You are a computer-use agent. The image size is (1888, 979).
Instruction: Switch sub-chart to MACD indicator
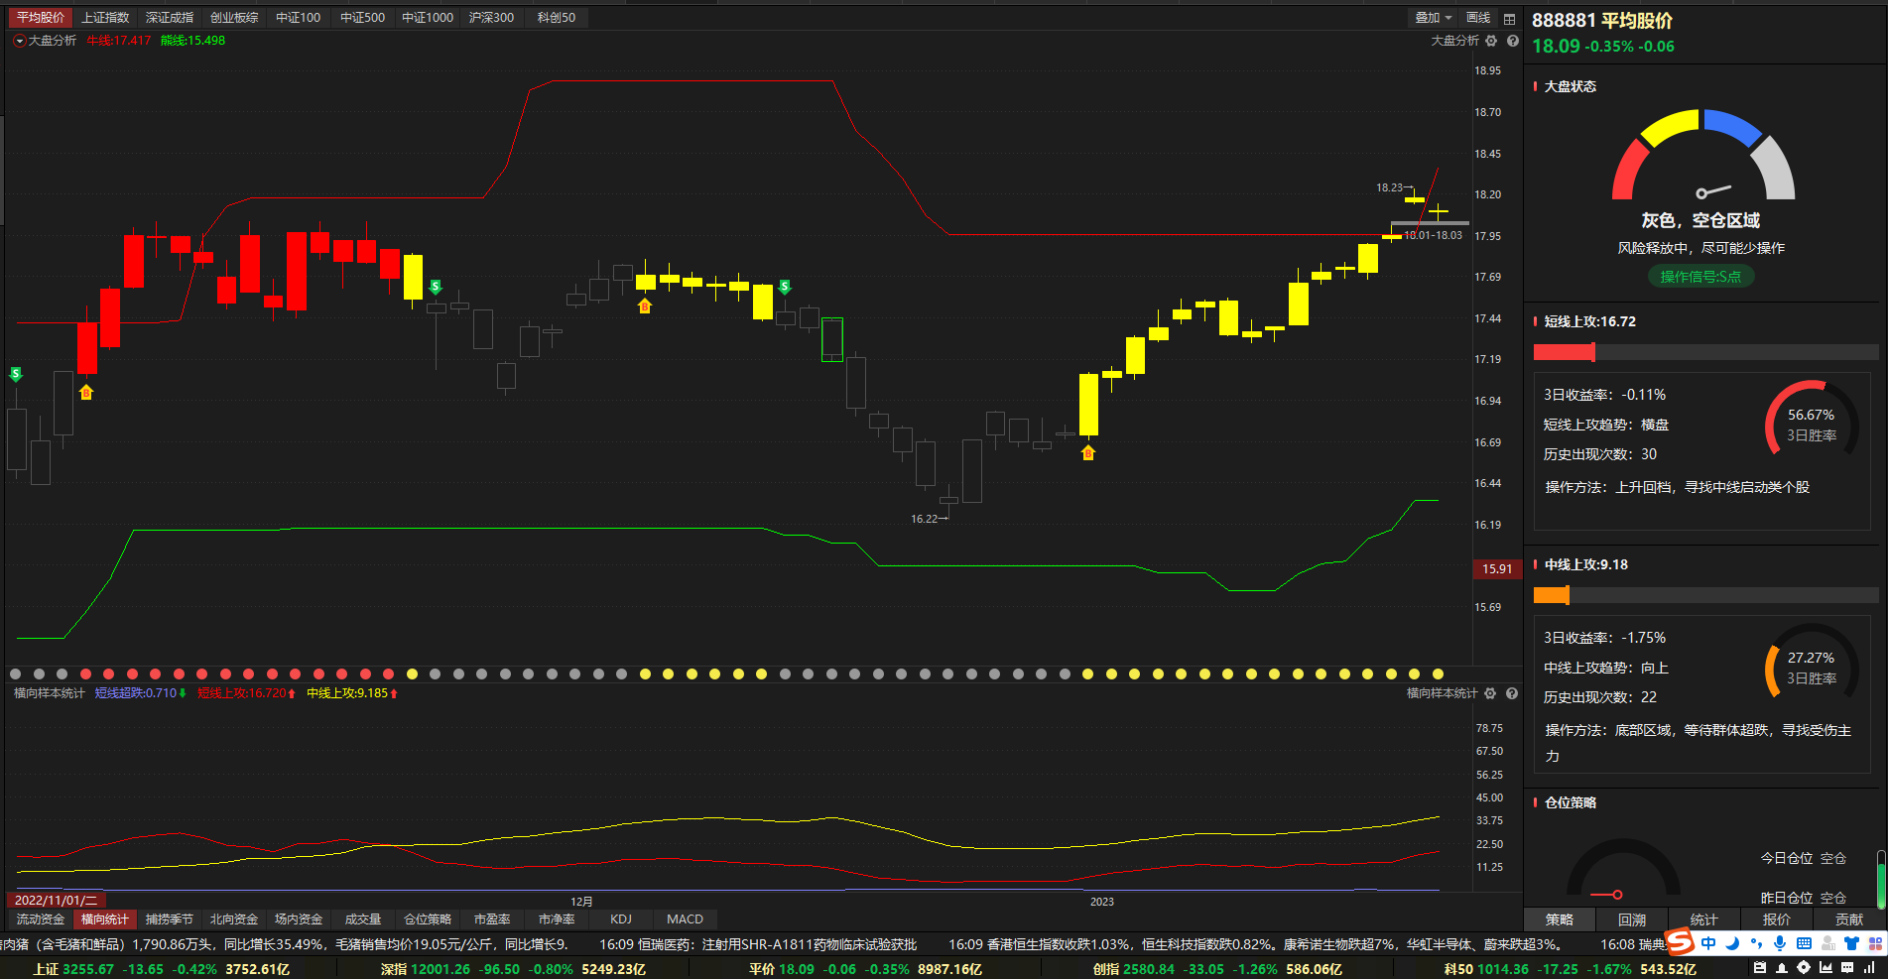coord(685,919)
